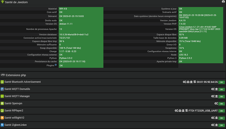Click OK status badge for wifilightV2
The width and height of the screenshot is (226, 129).
(221, 118)
